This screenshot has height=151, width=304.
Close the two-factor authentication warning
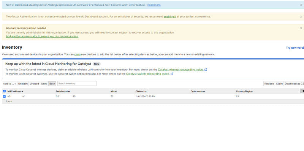click(301, 17)
